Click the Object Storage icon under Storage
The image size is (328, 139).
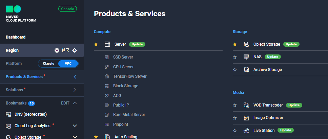pyautogui.click(x=246, y=44)
